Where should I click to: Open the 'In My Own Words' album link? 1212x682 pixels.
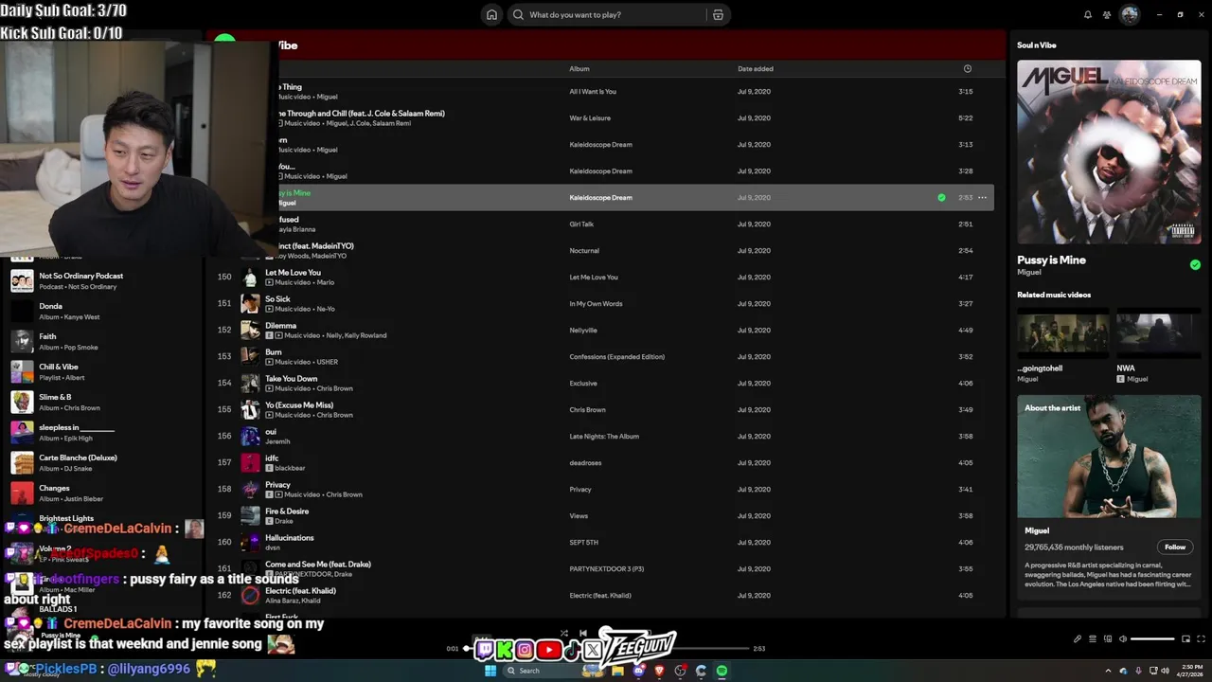click(x=596, y=304)
